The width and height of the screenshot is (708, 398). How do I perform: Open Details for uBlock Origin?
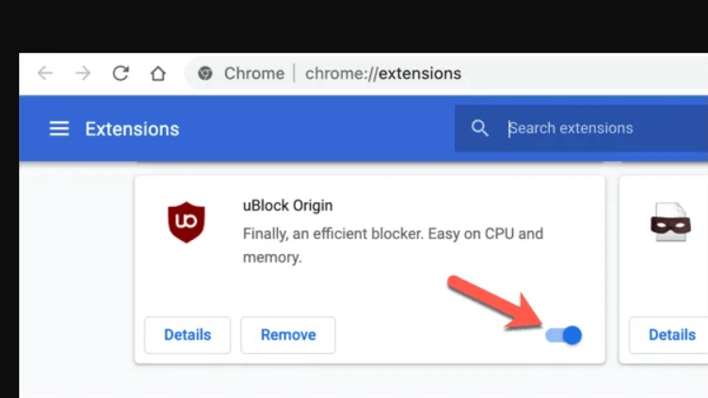pos(187,335)
